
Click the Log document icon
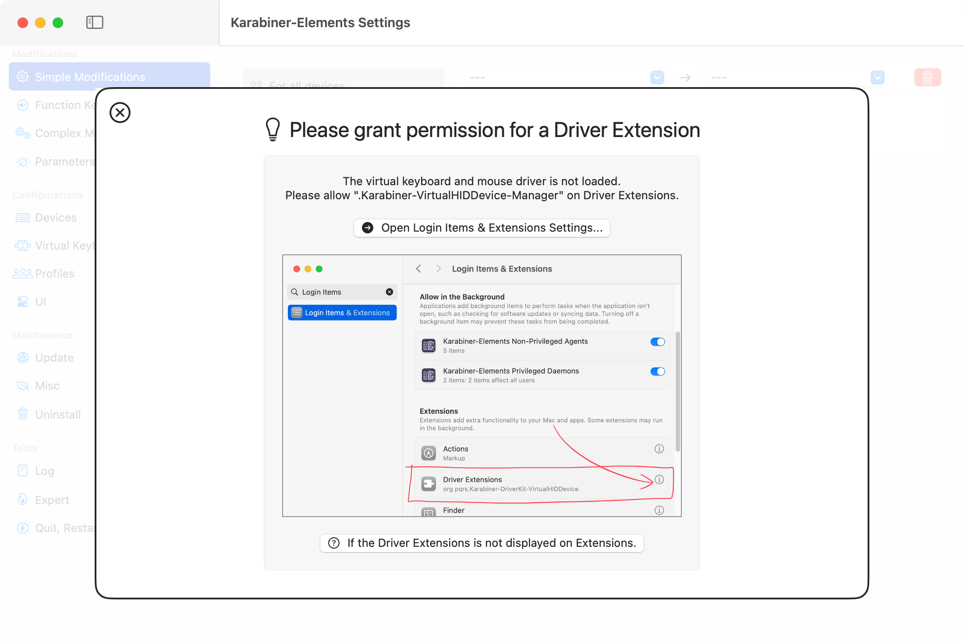pyautogui.click(x=23, y=471)
